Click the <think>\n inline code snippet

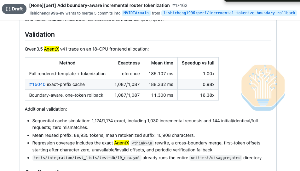coord(142,143)
